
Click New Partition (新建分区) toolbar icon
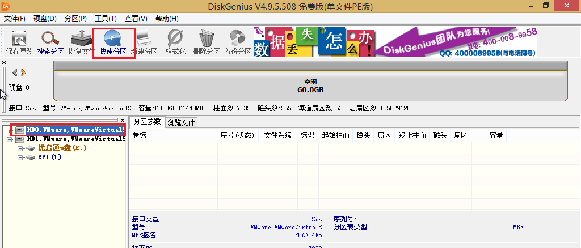144,42
